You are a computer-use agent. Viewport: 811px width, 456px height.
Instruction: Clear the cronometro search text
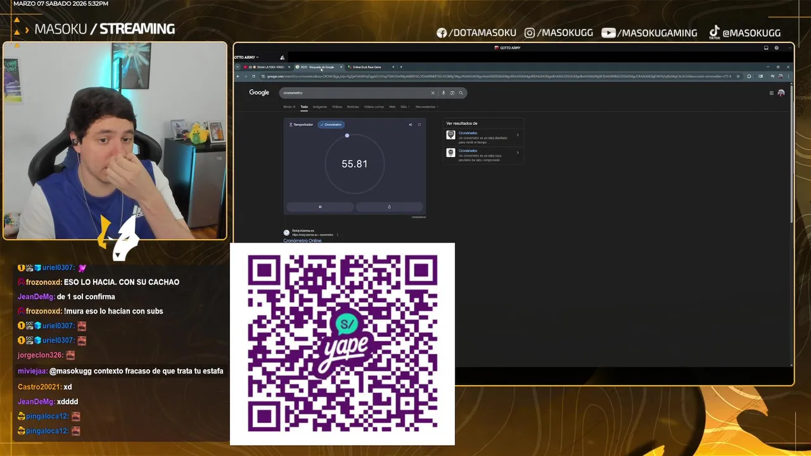click(433, 92)
